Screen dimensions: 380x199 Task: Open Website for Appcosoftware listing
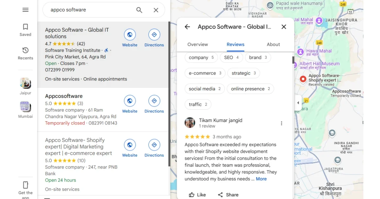tap(130, 101)
